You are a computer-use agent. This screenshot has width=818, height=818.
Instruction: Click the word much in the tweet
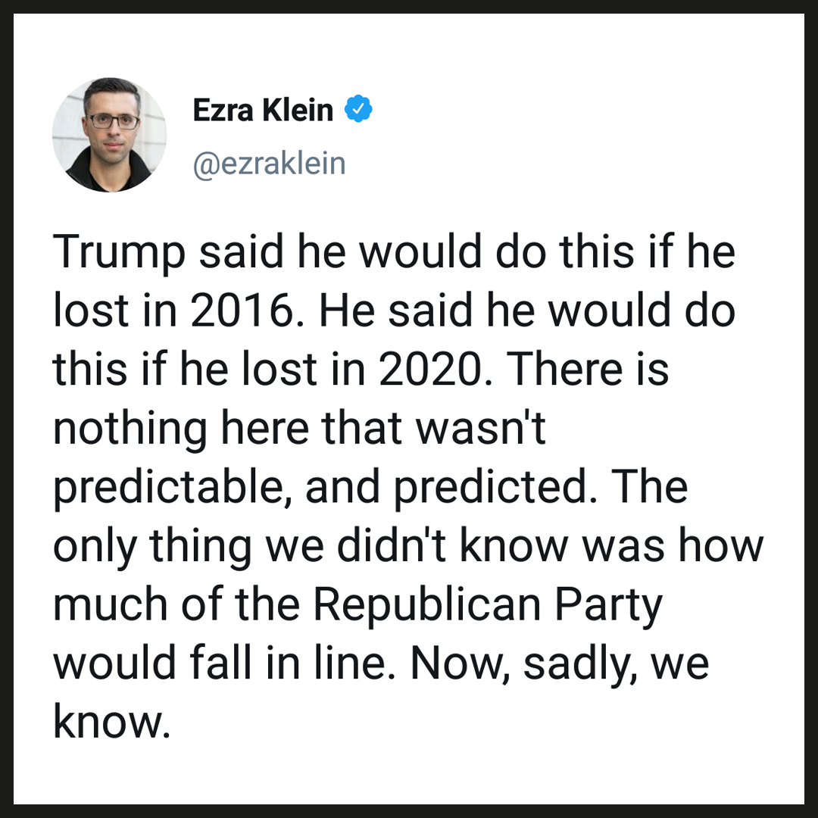point(111,604)
